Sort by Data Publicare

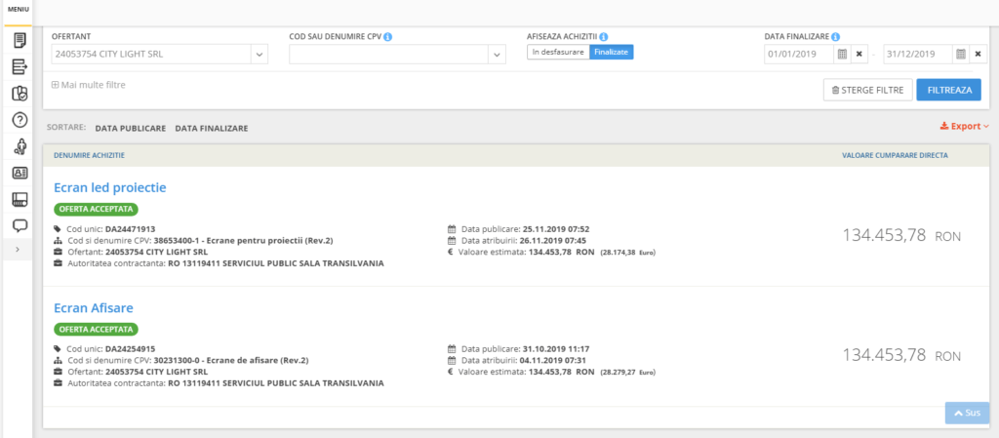(x=130, y=128)
